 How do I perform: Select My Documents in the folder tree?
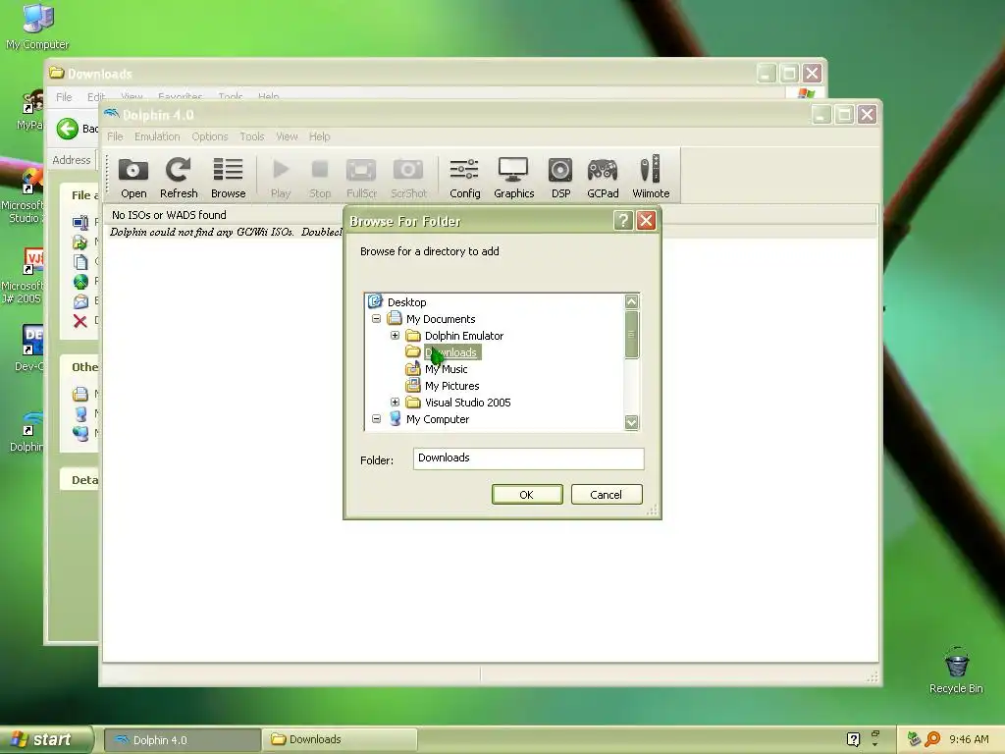[441, 319]
